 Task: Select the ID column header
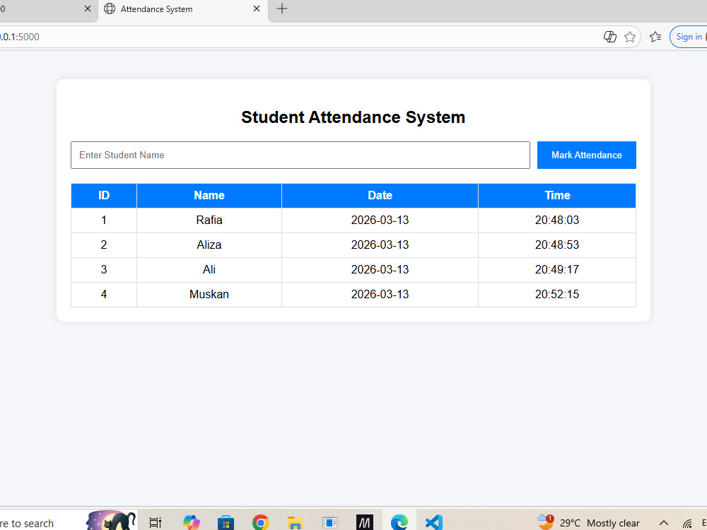[x=104, y=196]
